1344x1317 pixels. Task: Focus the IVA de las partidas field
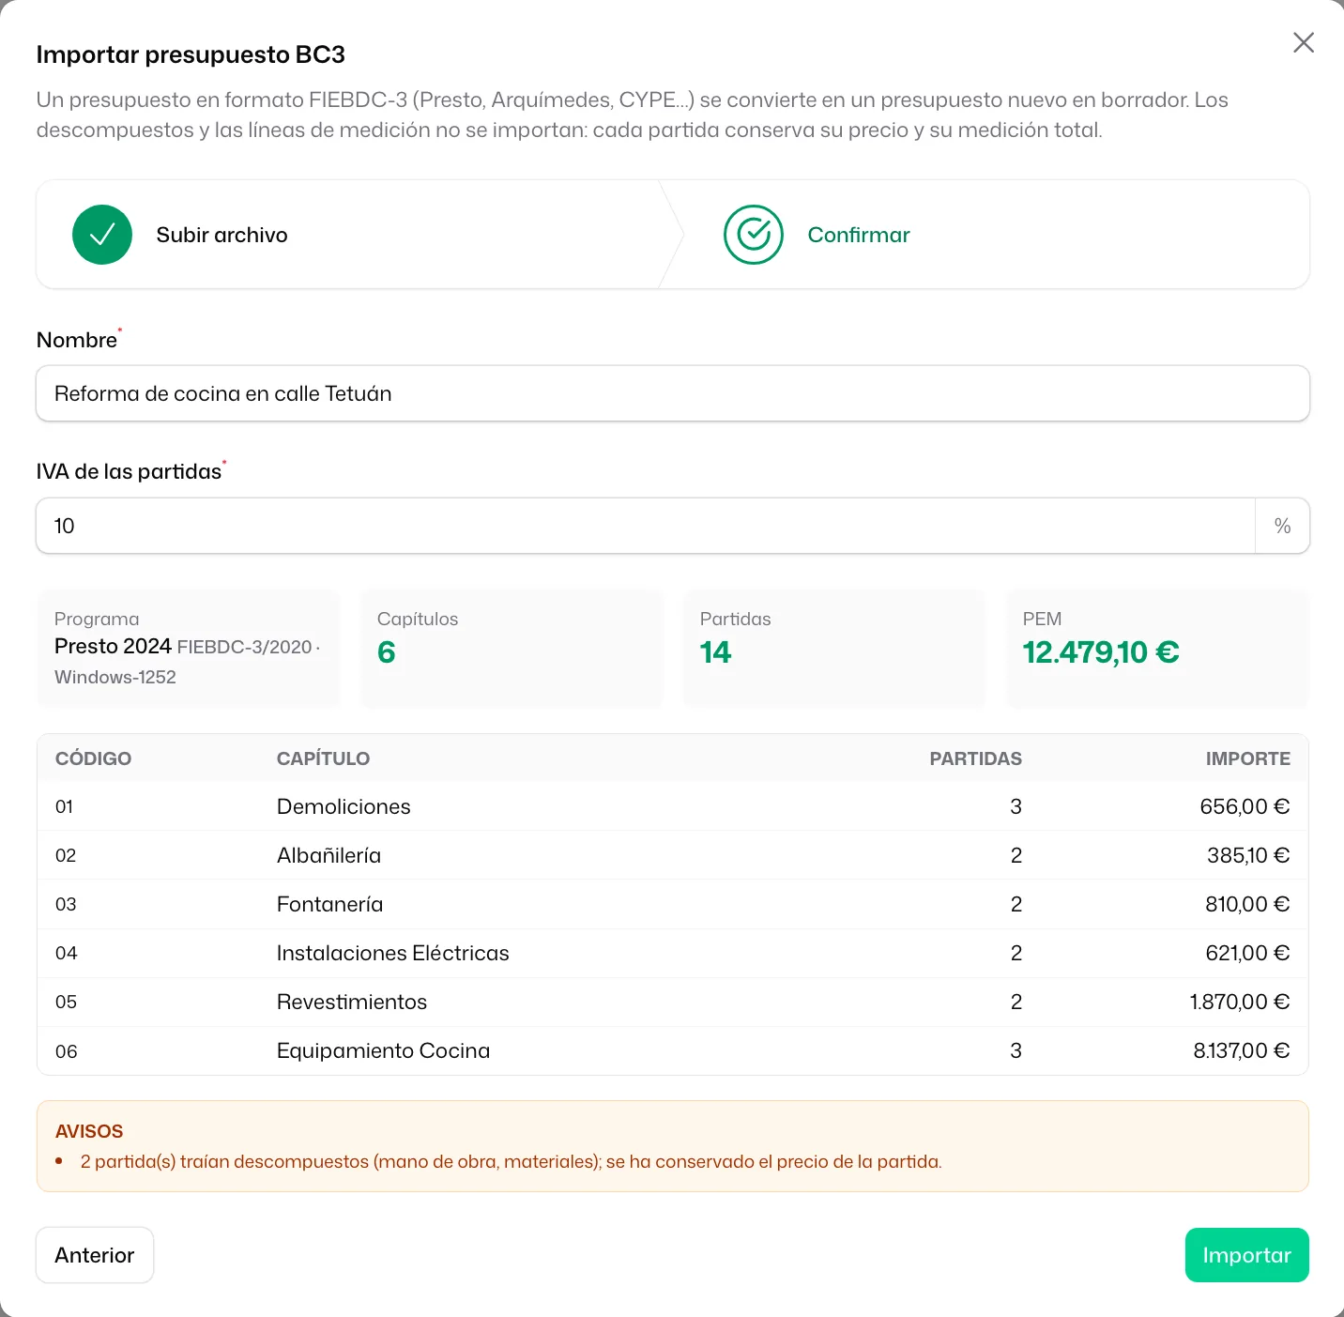pyautogui.click(x=646, y=526)
